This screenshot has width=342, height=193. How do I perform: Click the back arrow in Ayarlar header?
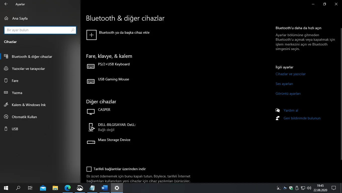click(6, 4)
